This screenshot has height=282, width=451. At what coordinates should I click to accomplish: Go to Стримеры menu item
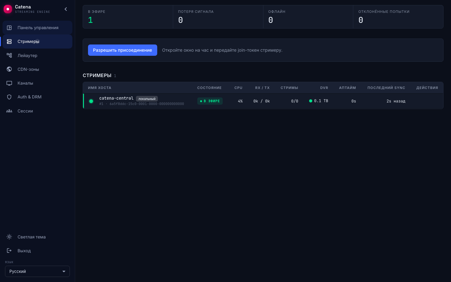[x=38, y=41]
